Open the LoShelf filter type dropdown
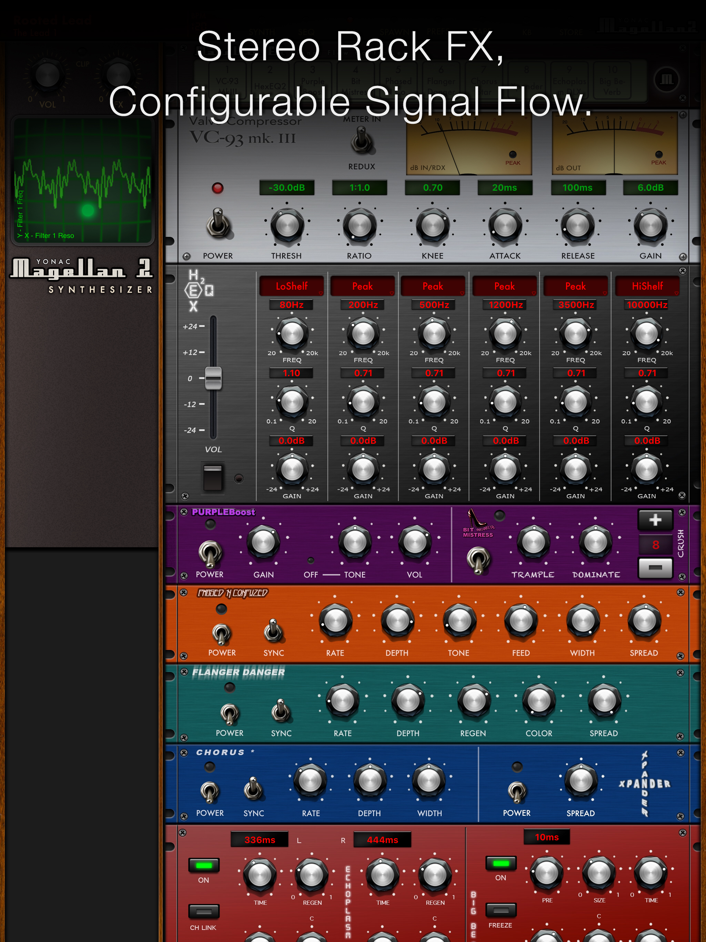 [x=292, y=286]
